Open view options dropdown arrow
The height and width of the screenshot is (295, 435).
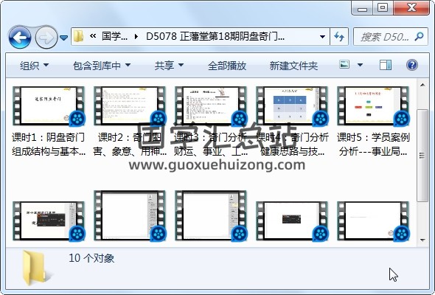360,65
